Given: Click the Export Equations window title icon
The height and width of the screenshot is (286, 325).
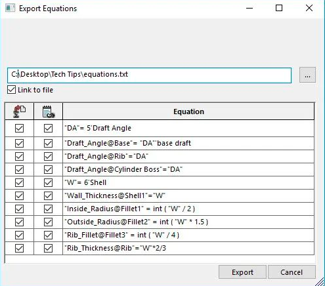Looking at the screenshot, I should coord(10,9).
